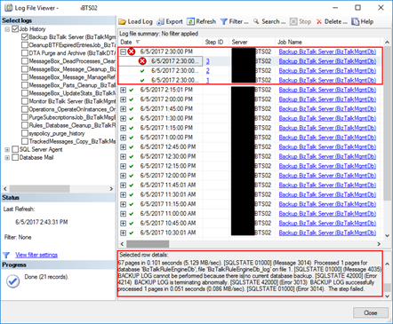This screenshot has height=324, width=393.
Task: Select the 6/5/2017 11:45:01 AM row
Action: point(249,186)
